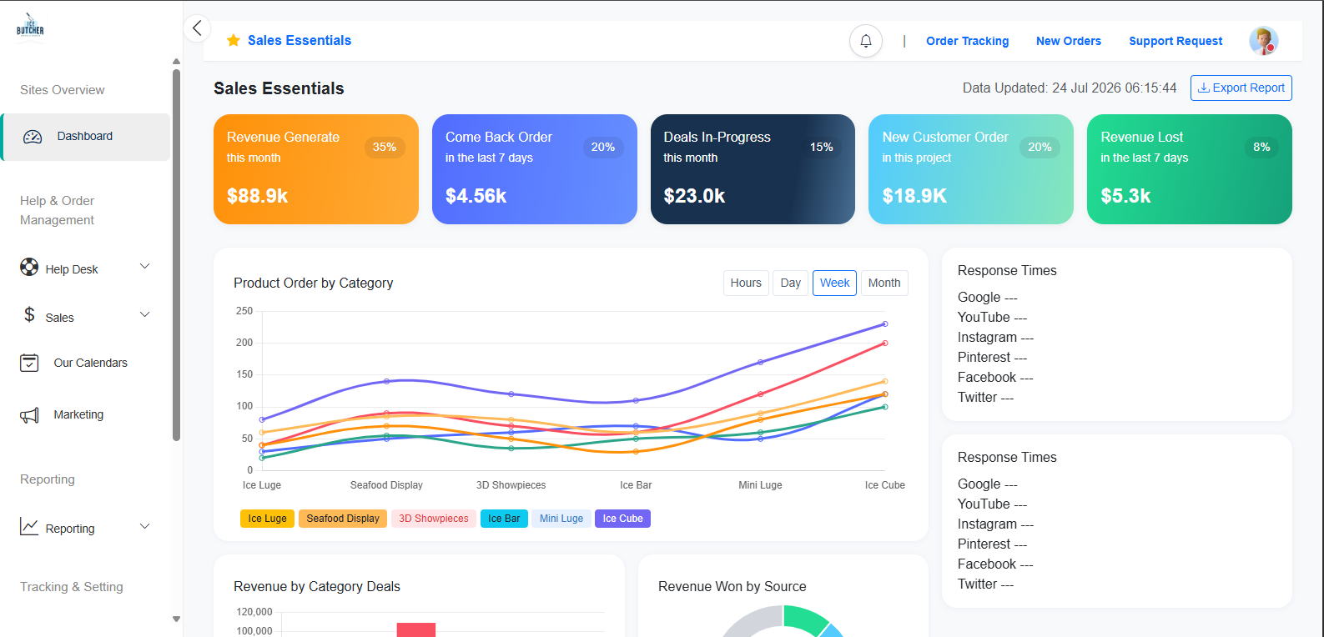Toggle the Seafood Display legend swatch

tap(343, 519)
